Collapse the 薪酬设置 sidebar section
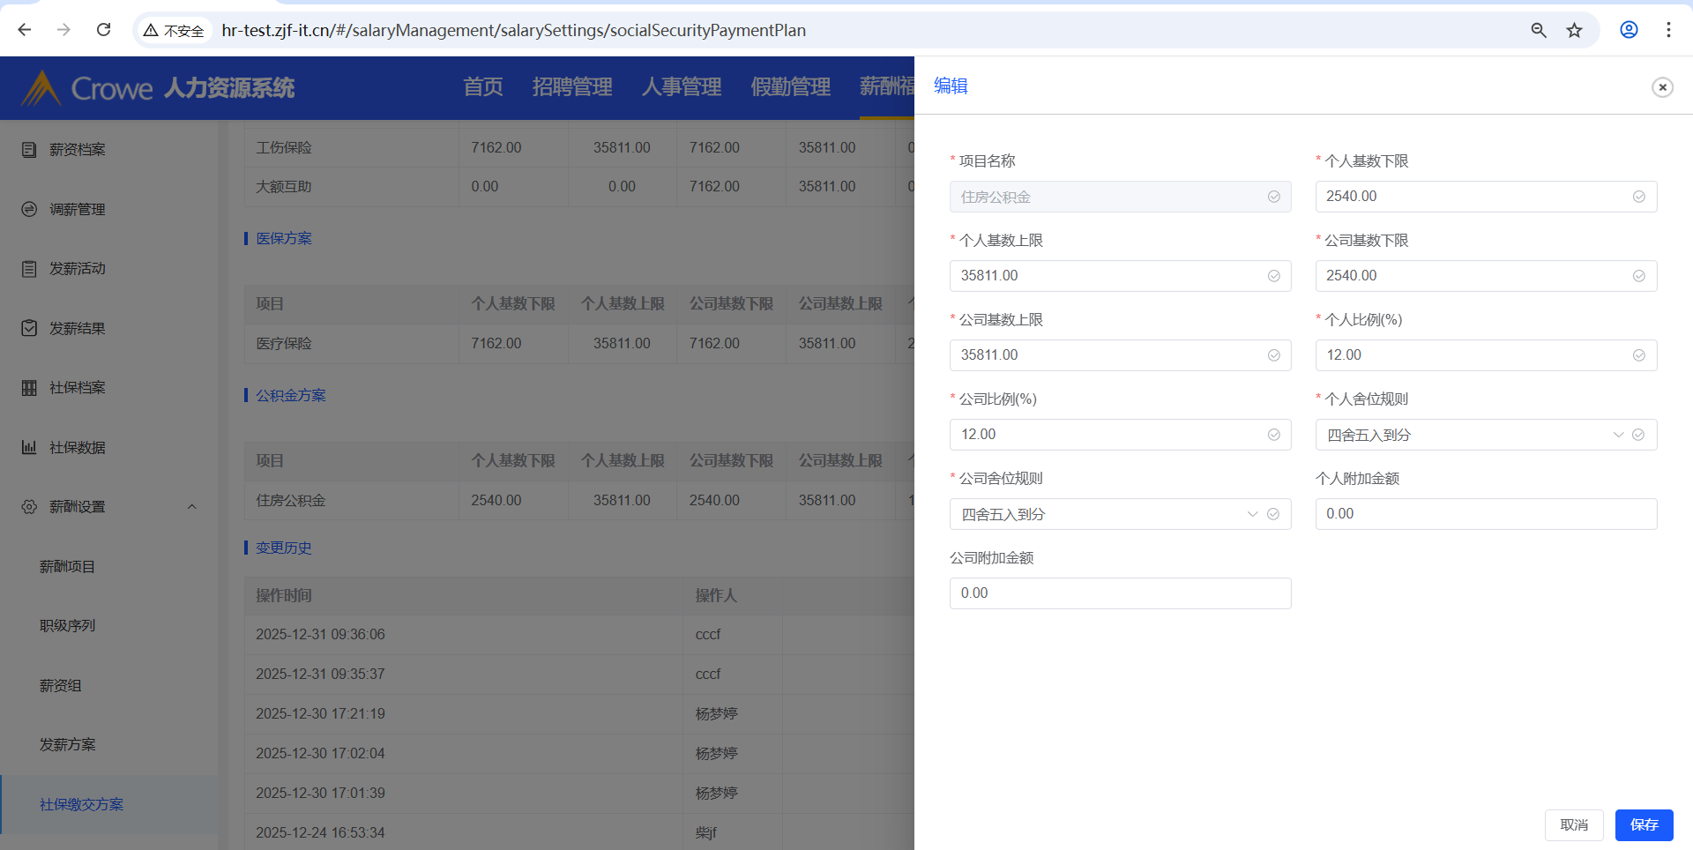The height and width of the screenshot is (850, 1693). pos(191,507)
